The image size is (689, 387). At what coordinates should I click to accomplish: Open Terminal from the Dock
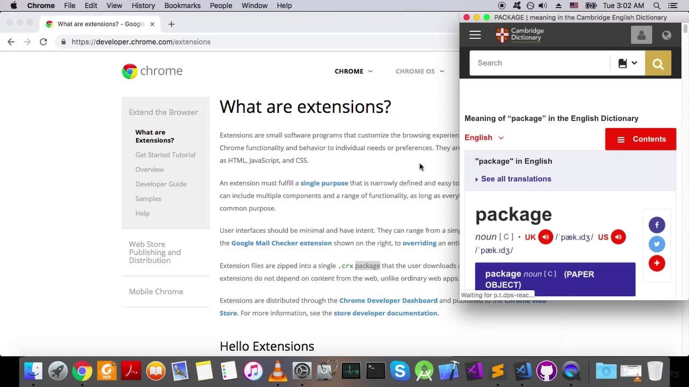(375, 371)
